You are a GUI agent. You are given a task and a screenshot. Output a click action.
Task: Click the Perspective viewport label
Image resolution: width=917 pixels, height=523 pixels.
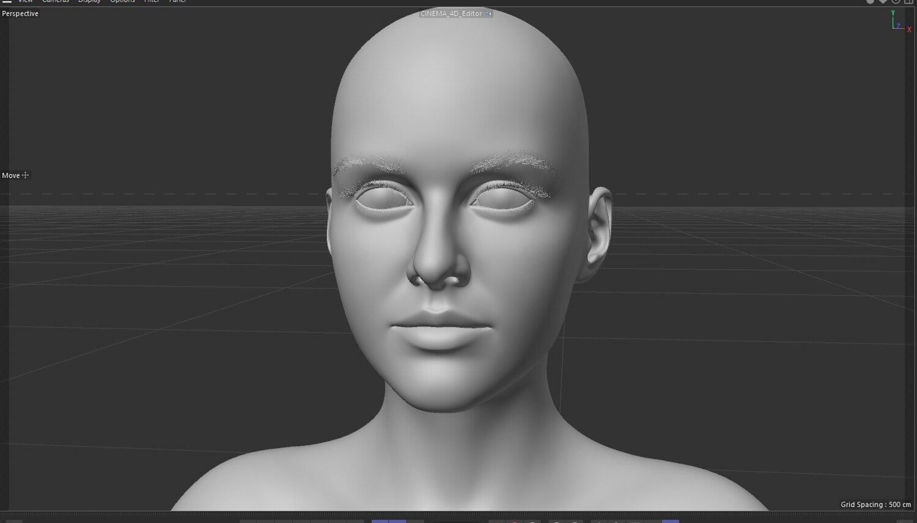[20, 13]
